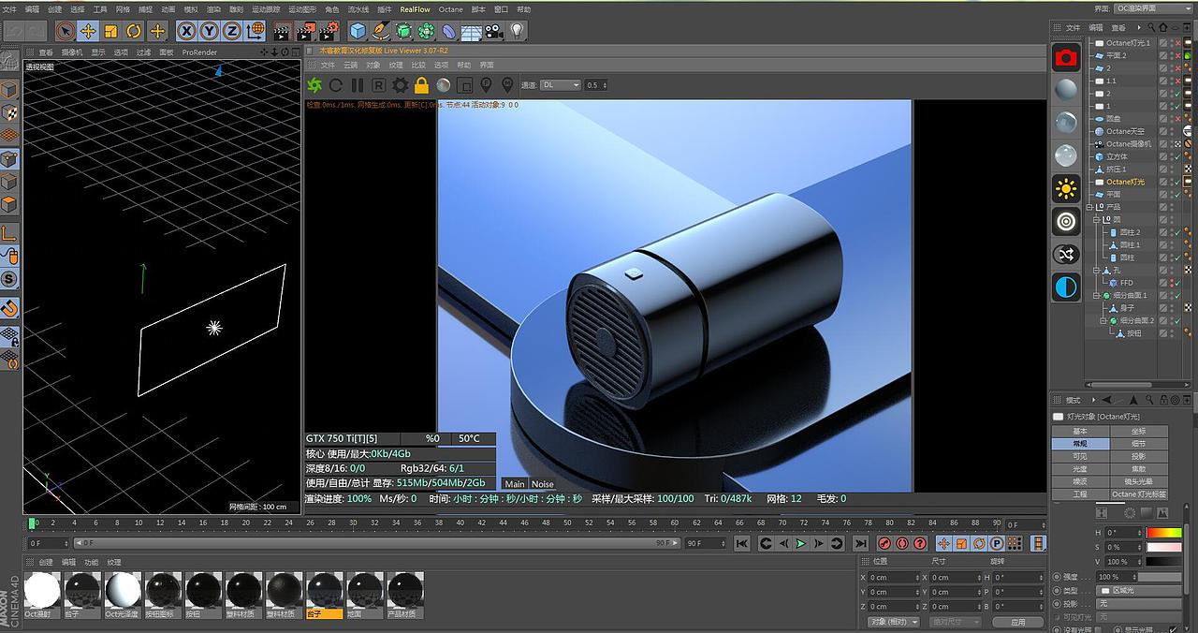Pause the Live Viewer render
This screenshot has height=633, width=1198.
point(357,85)
